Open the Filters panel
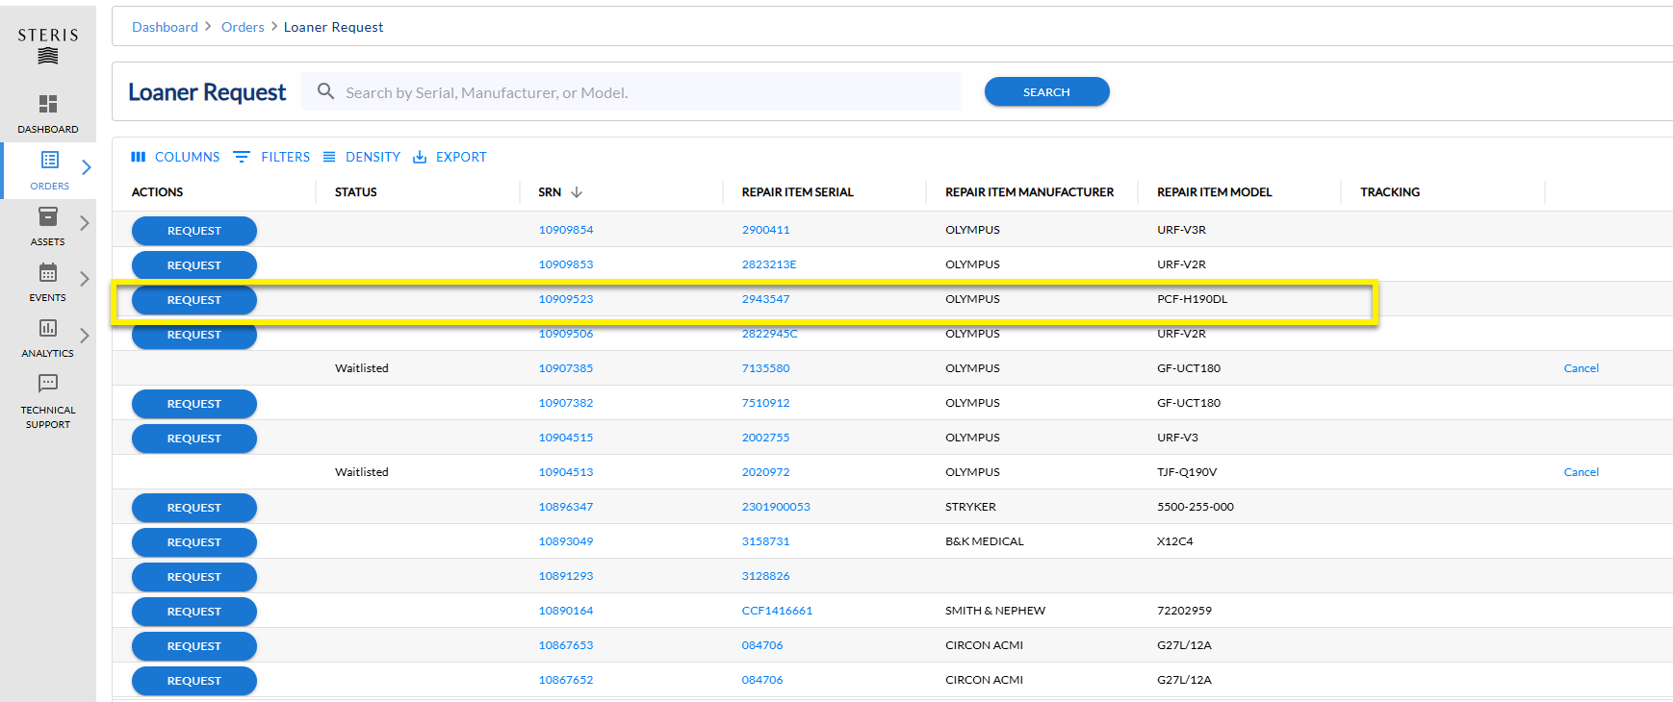The height and width of the screenshot is (702, 1673). (x=271, y=157)
